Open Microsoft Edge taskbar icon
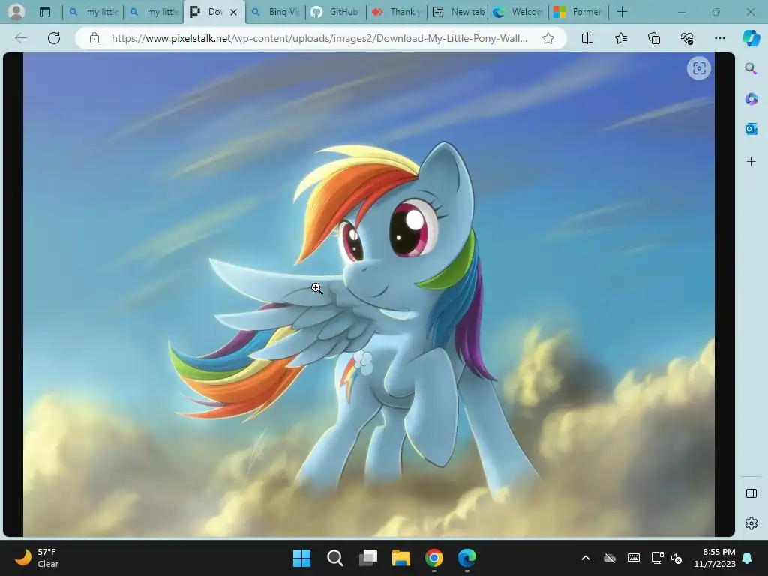 467,558
